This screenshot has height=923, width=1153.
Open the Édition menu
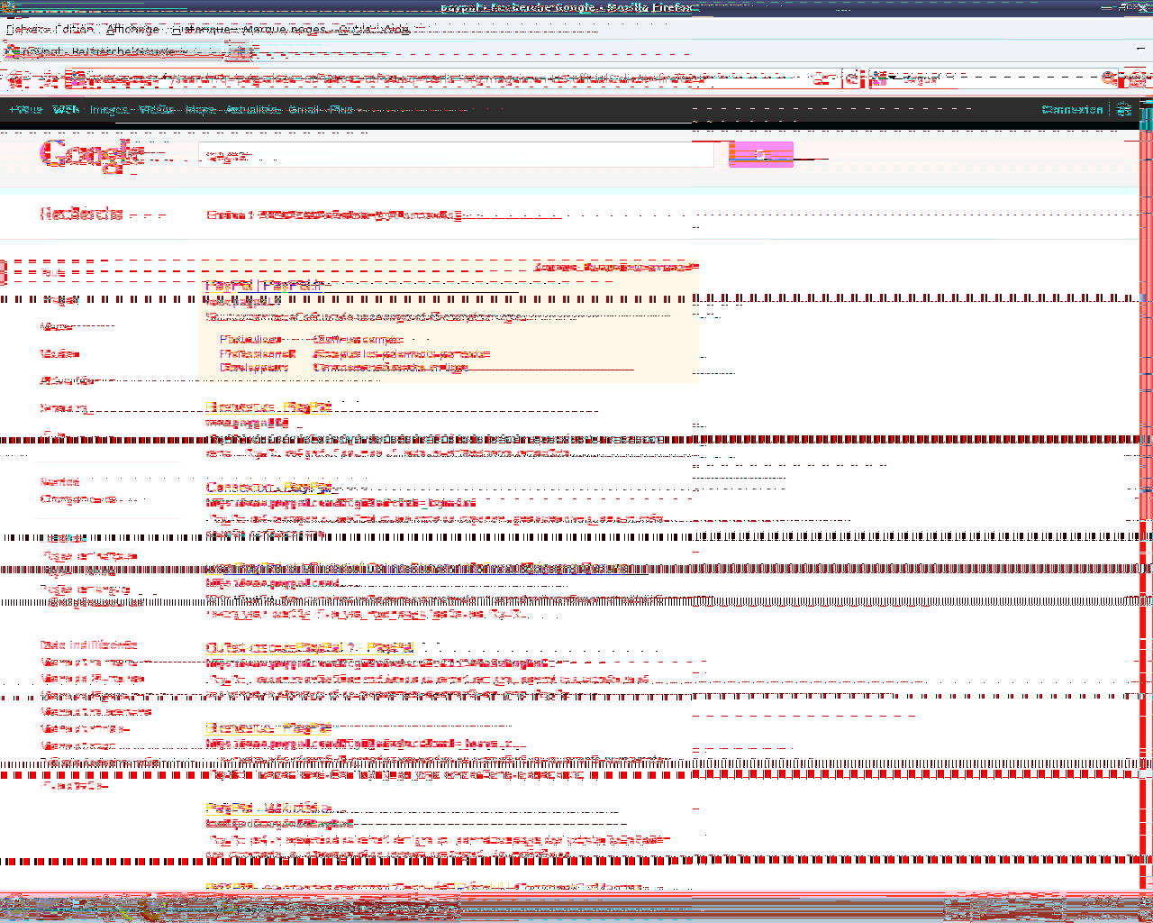pos(76,29)
